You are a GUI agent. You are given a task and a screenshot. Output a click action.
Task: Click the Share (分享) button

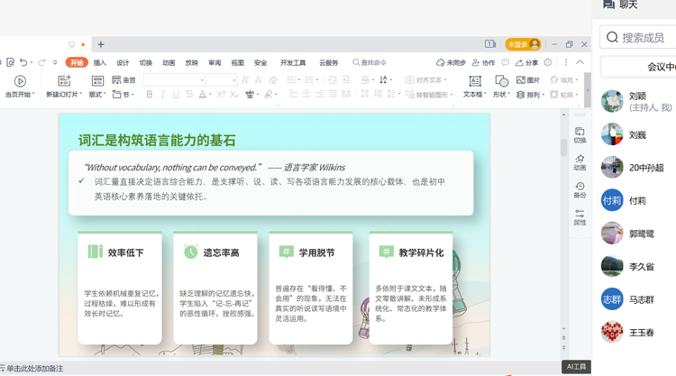527,62
